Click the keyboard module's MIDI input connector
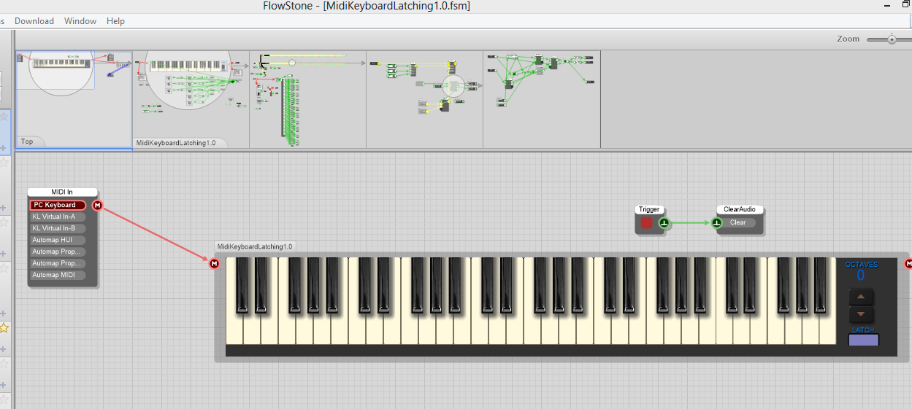912x409 pixels. click(214, 263)
